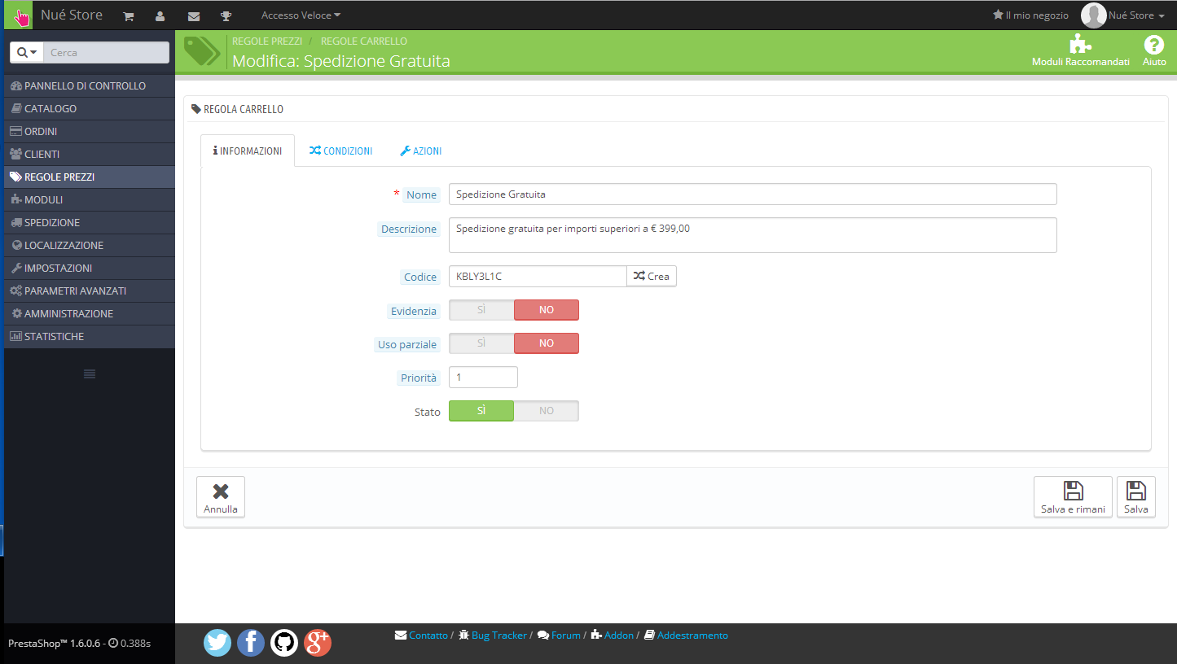
Task: Click Salva e rimani button
Action: coord(1073,497)
